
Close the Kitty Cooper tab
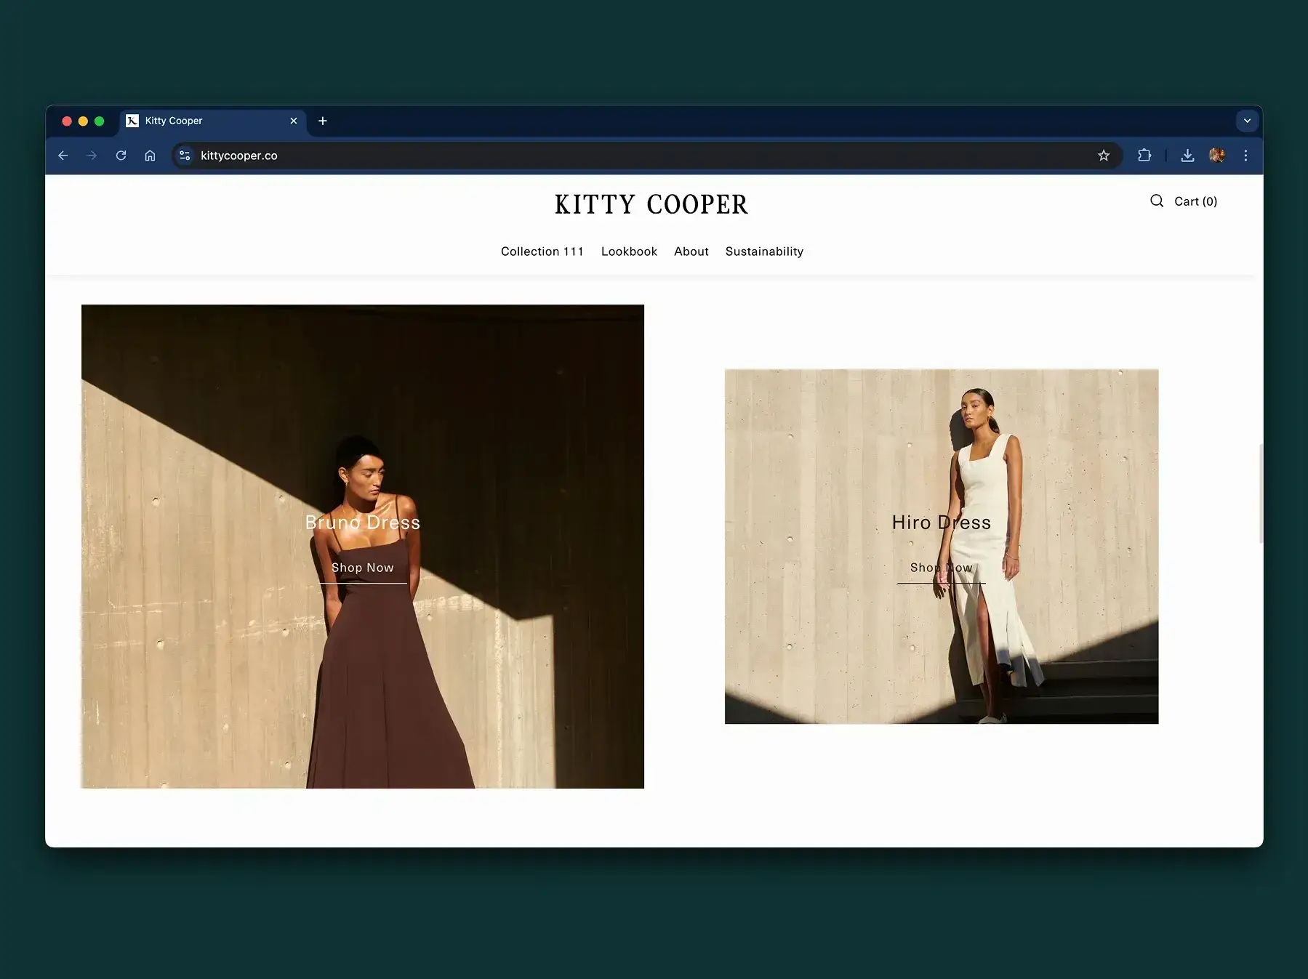point(294,121)
